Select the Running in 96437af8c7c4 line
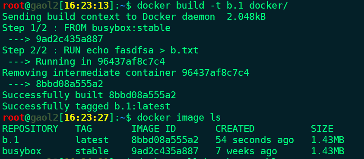This screenshot has height=159, width=364. (x=86, y=62)
